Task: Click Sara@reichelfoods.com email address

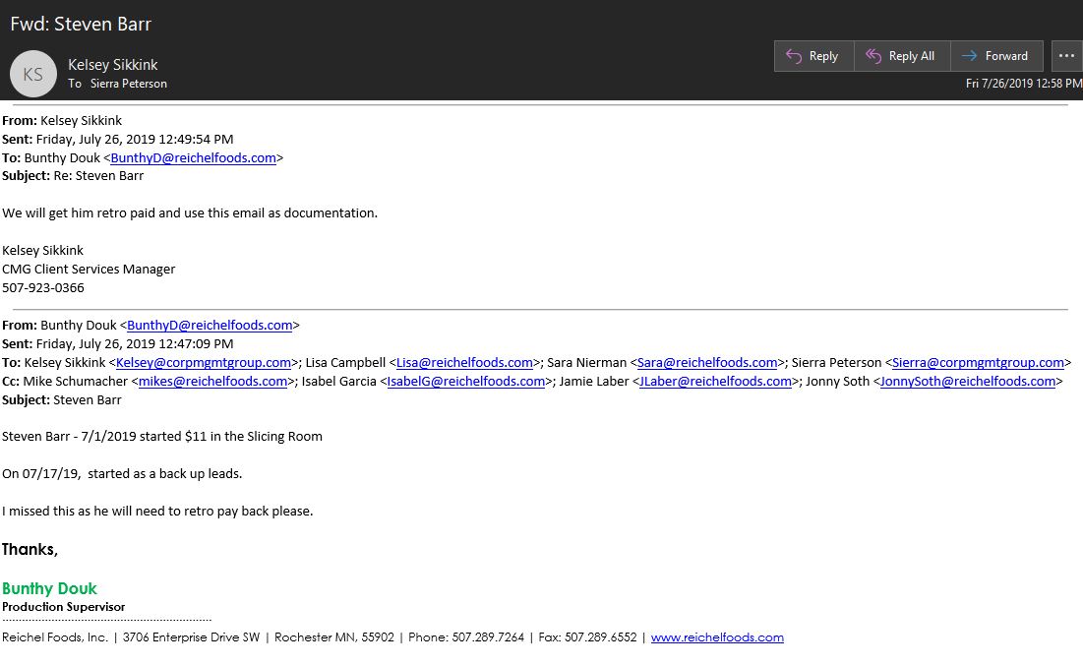Action: click(707, 362)
